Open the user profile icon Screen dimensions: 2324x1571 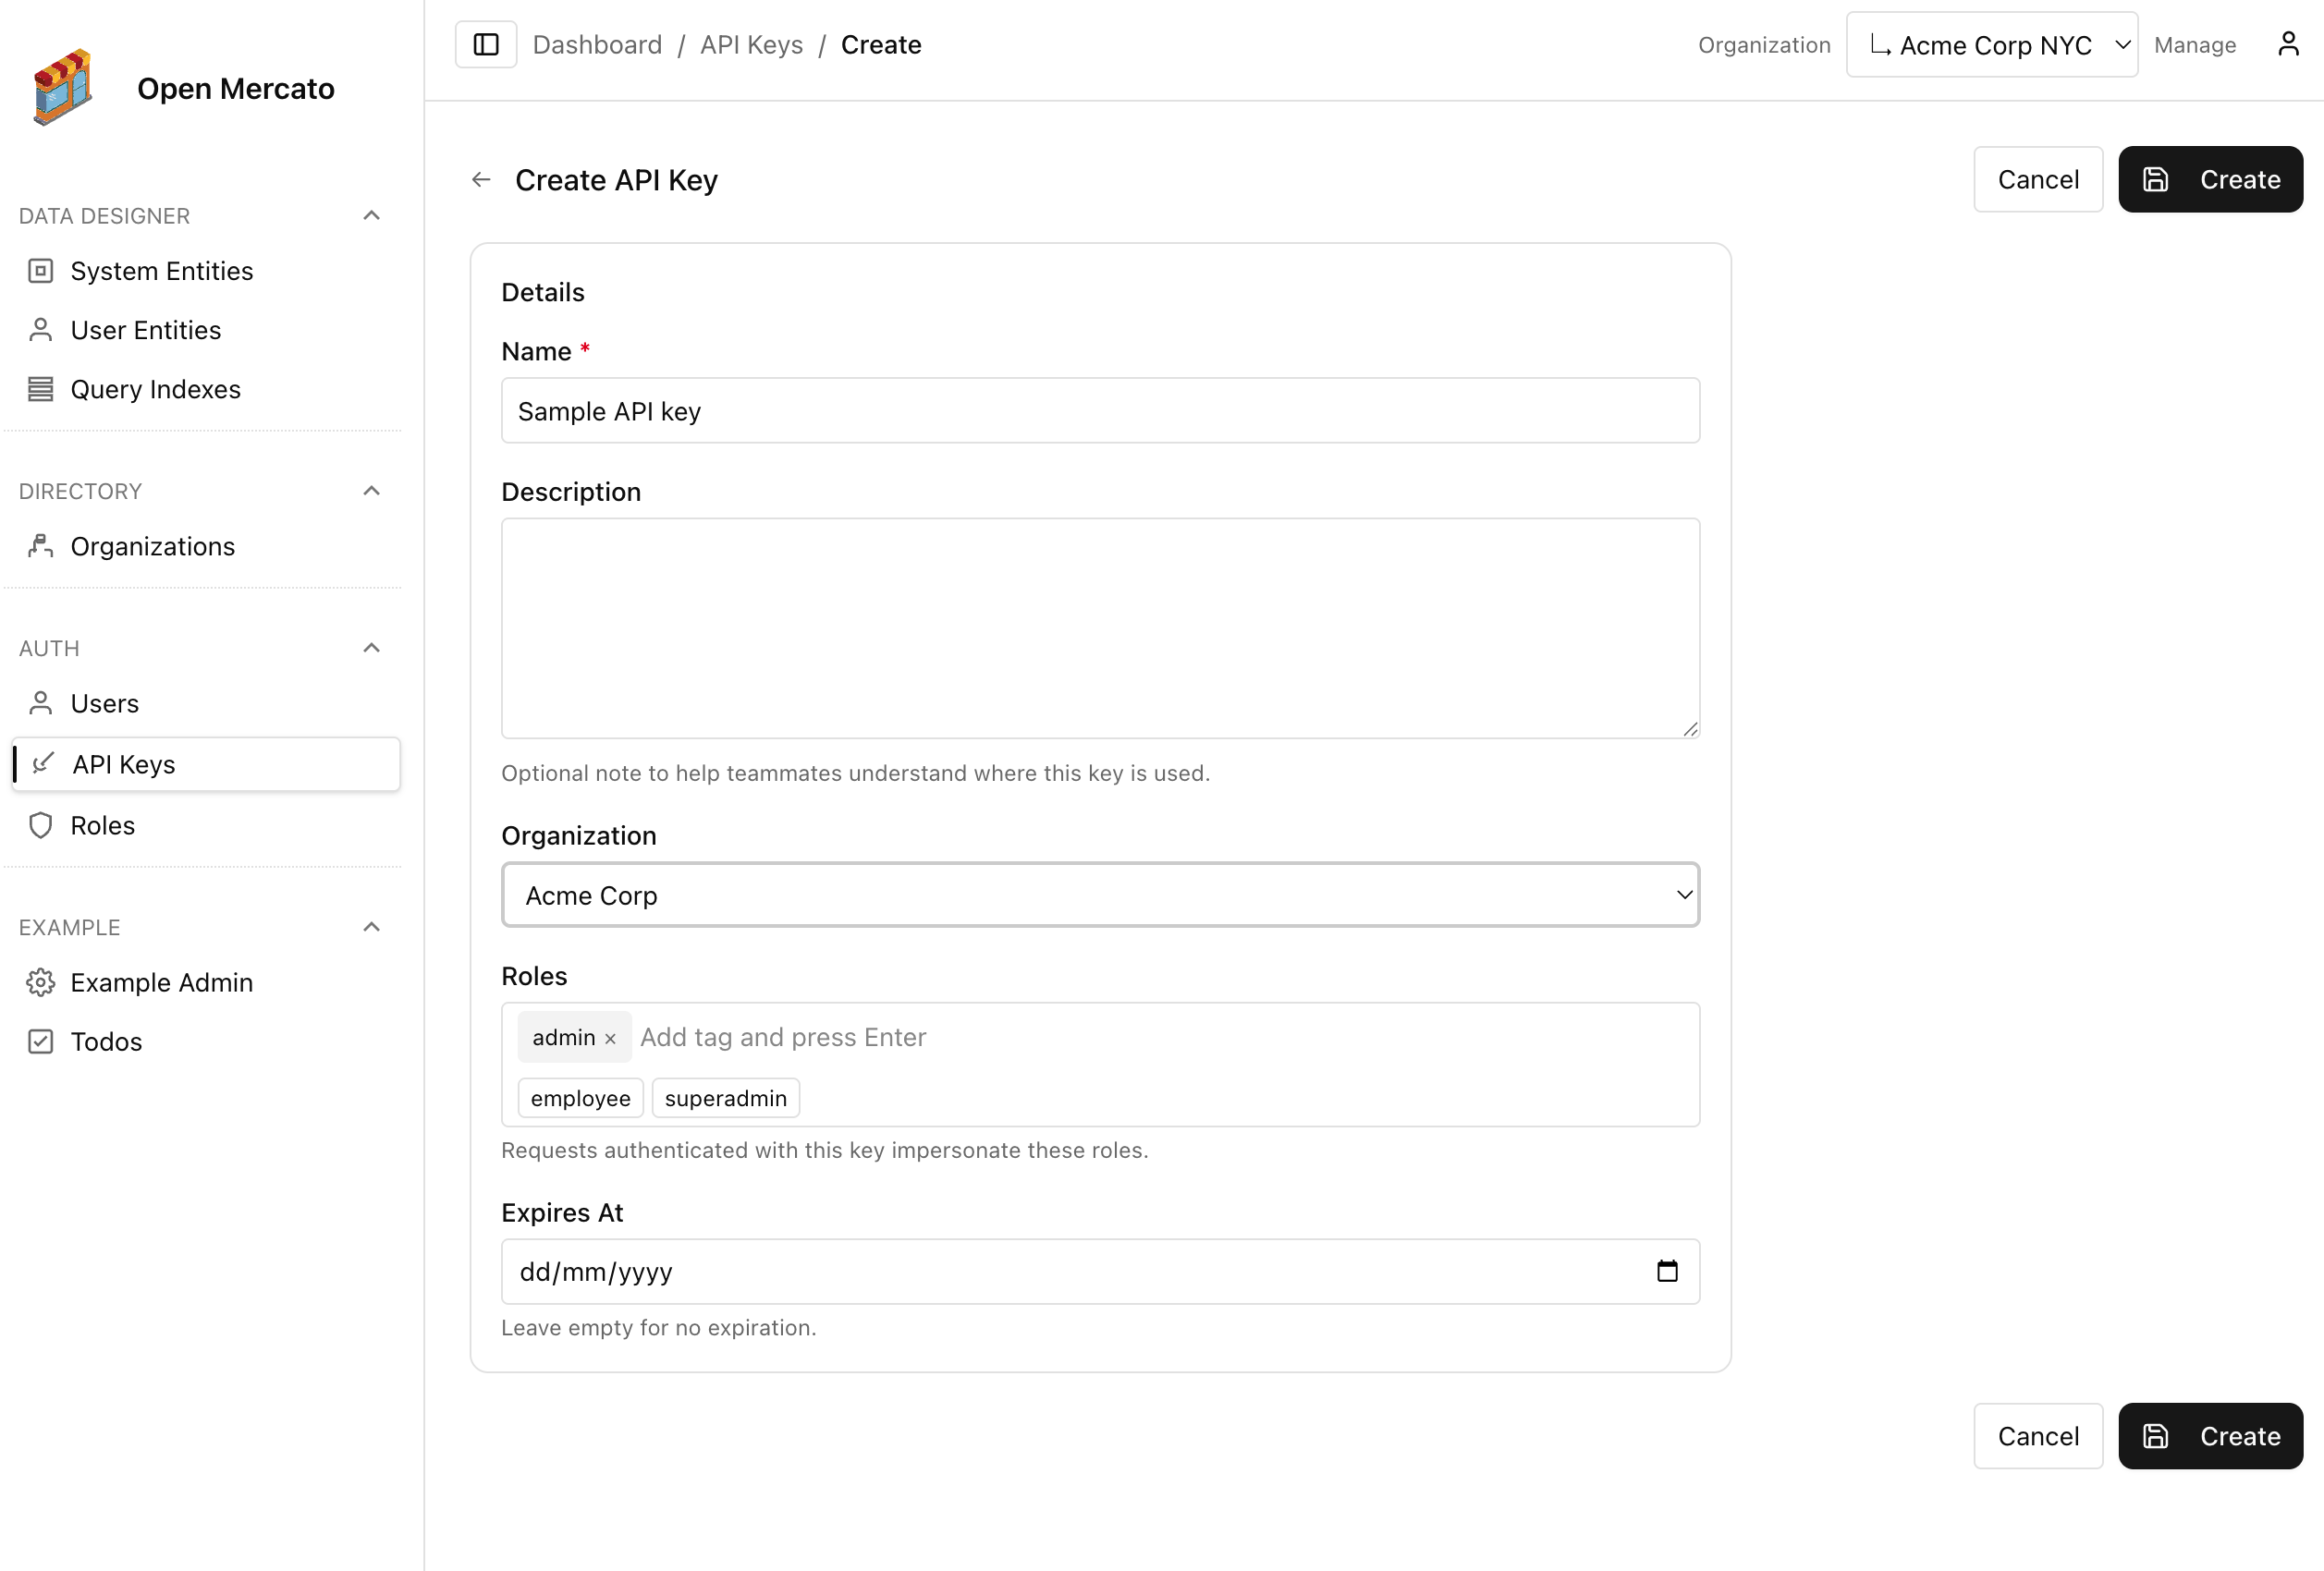(2288, 45)
